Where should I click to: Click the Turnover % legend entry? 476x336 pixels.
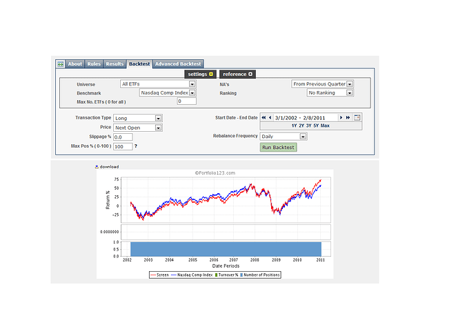pyautogui.click(x=226, y=275)
